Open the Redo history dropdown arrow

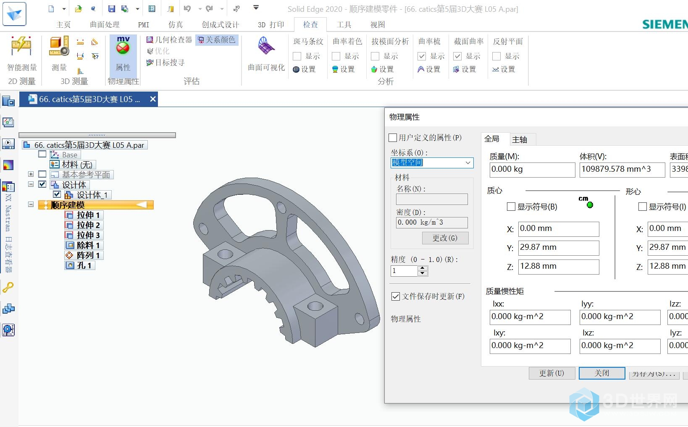click(x=222, y=8)
